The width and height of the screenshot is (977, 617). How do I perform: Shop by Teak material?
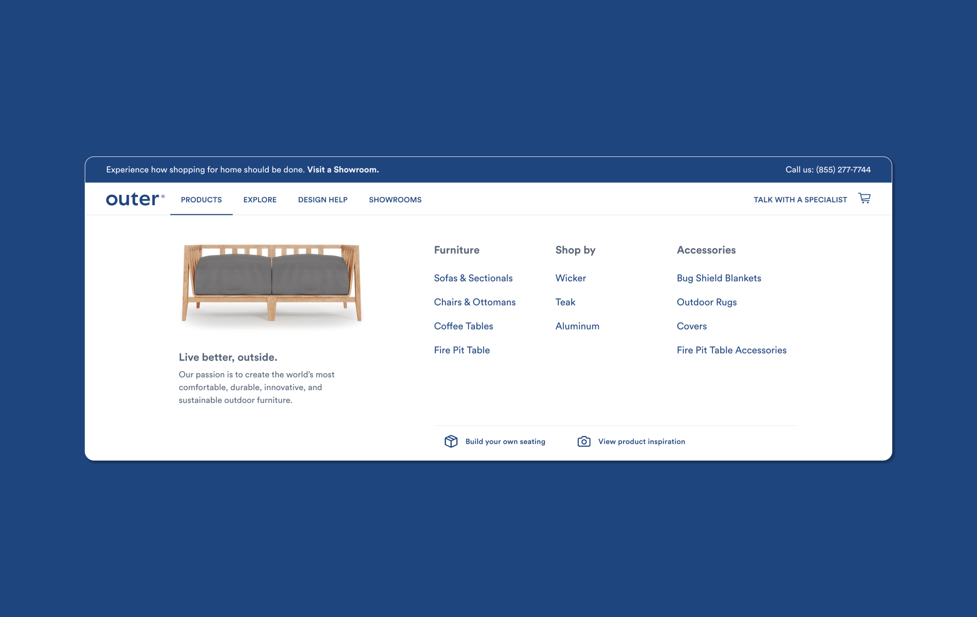click(x=565, y=302)
